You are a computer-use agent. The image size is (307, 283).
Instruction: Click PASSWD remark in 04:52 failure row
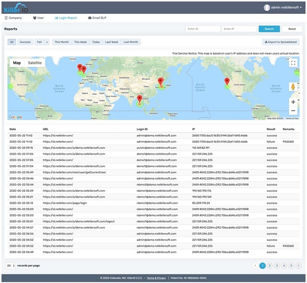(x=288, y=246)
